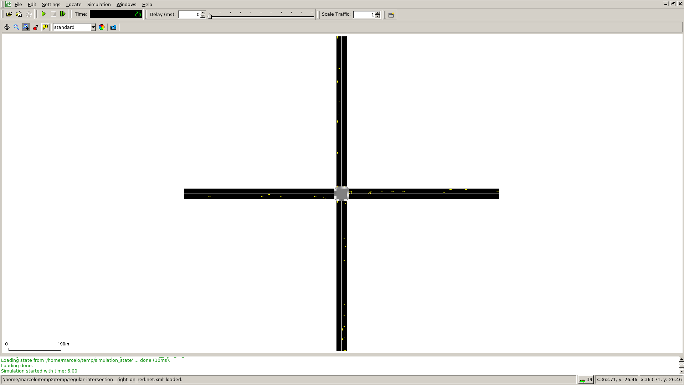The image size is (684, 385).
Task: Open a new network file
Action: [8, 14]
